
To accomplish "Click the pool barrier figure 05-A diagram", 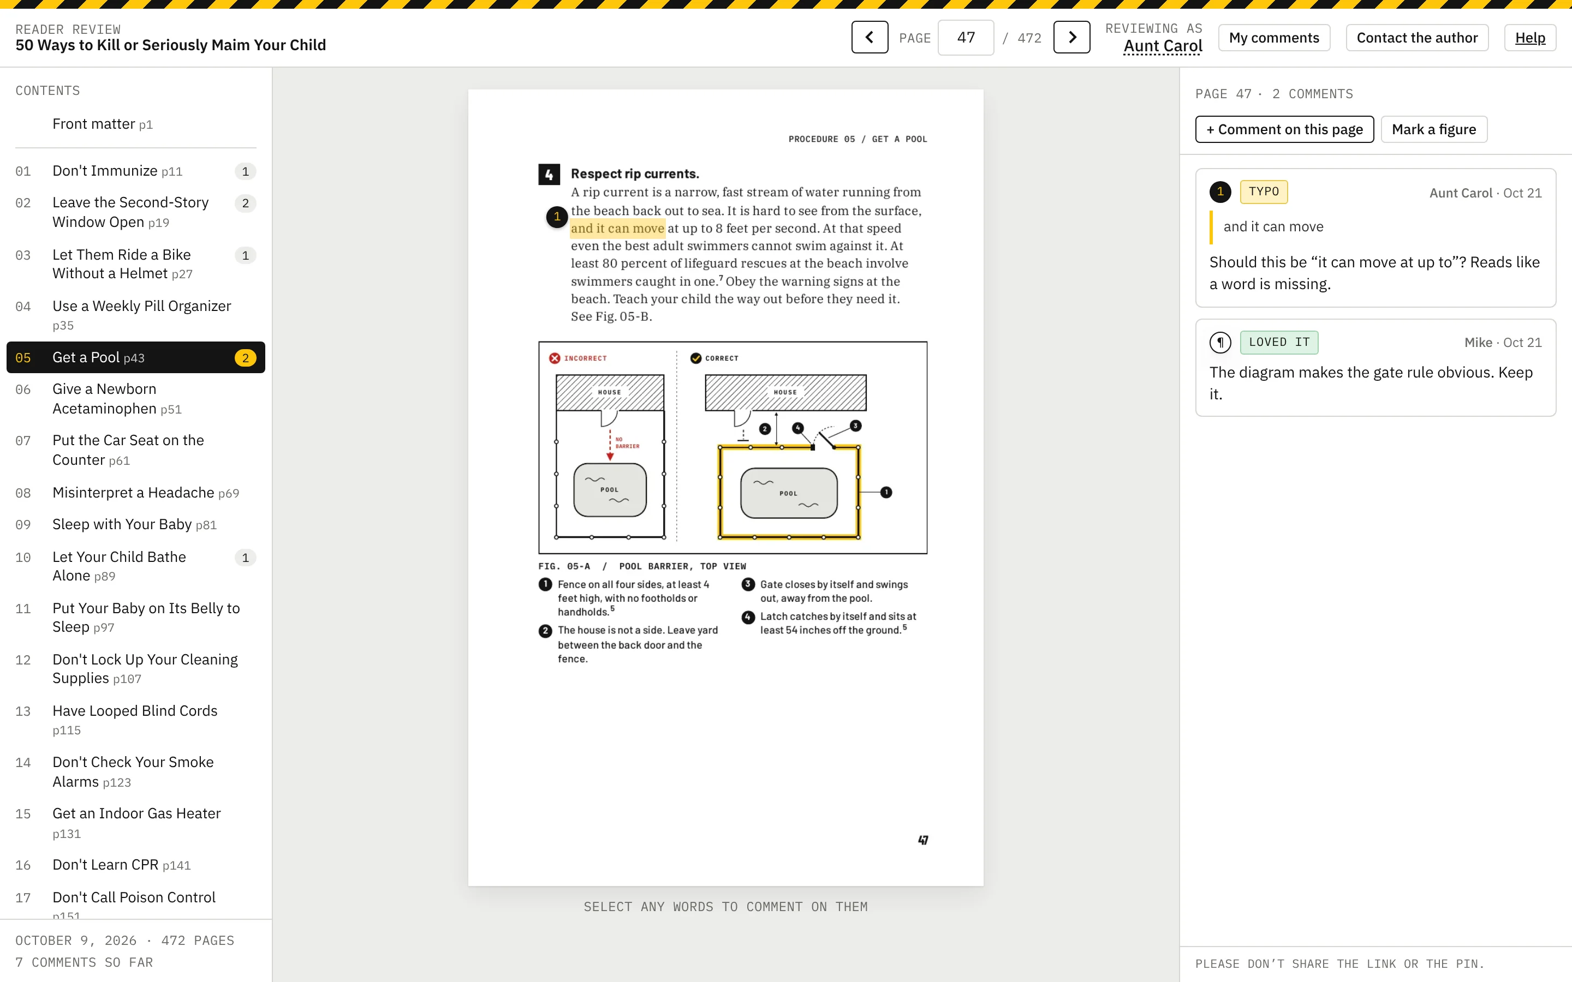I will 732,447.
